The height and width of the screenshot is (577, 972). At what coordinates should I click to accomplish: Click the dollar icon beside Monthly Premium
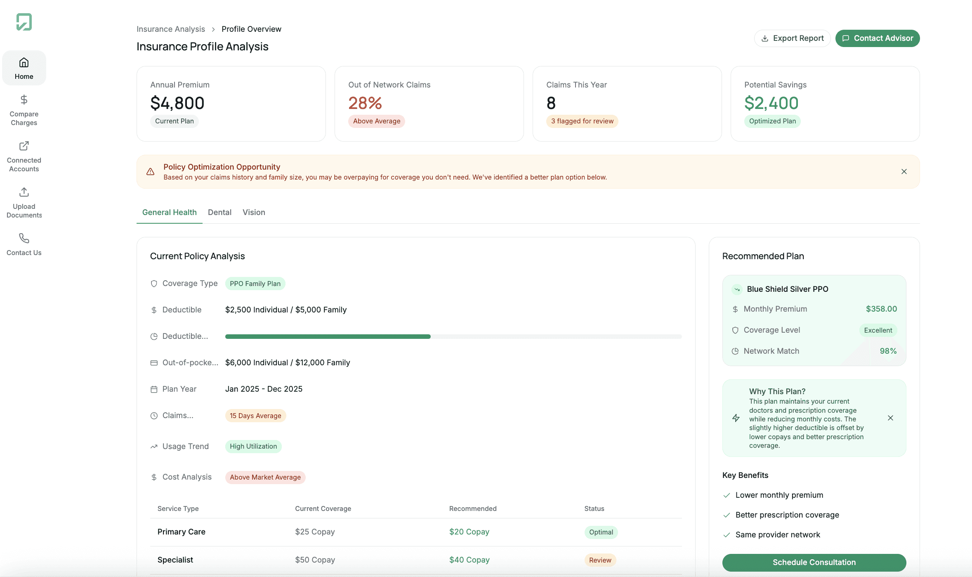(x=735, y=309)
